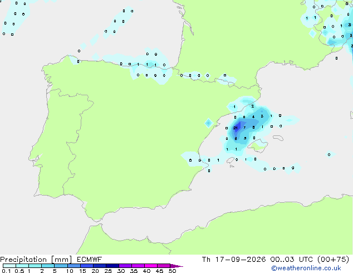Viewport: 353px width, 273px height.
Task: Click the weatheronline.co.uk copyright link
Action: coord(306,268)
